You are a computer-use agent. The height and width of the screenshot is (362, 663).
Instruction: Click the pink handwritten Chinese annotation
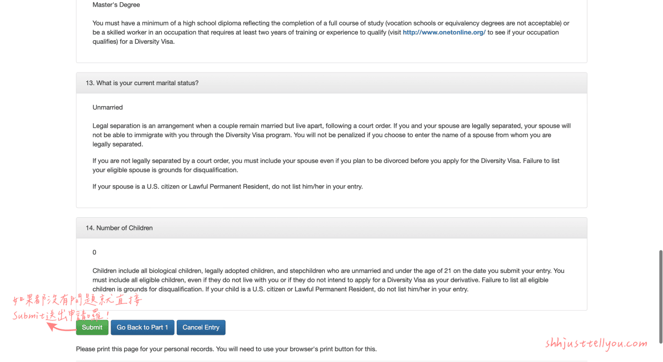click(77, 307)
